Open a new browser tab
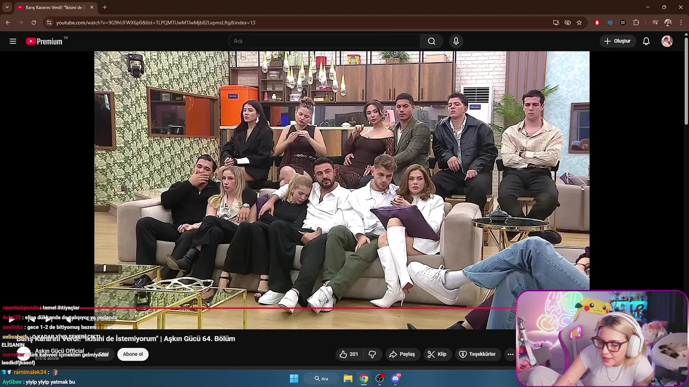 click(x=104, y=8)
